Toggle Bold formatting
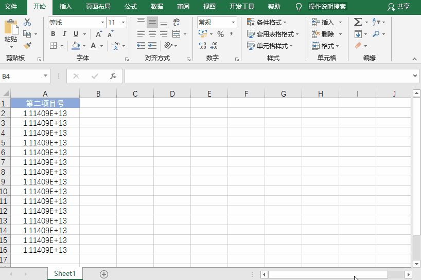Viewport: 421px width, 280px height. [x=53, y=34]
